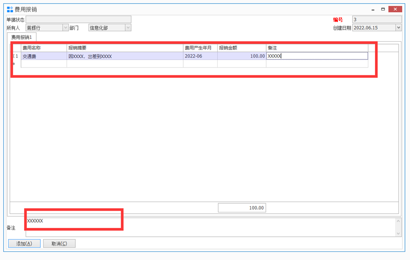The width and height of the screenshot is (410, 260).
Task: Sort by 费用名称 column header
Action: tap(44, 48)
